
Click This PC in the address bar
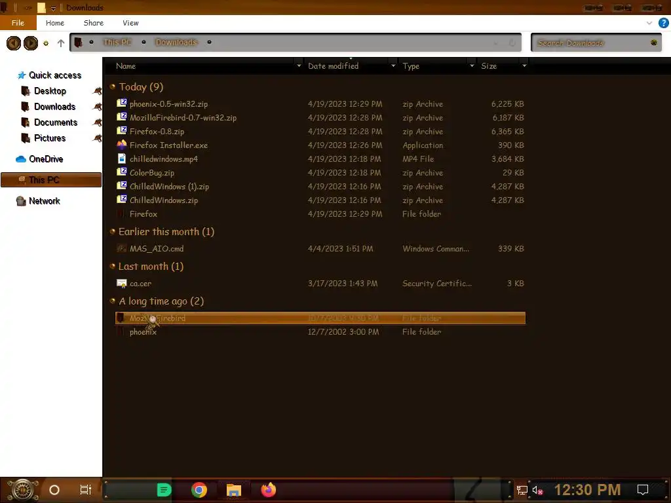(x=117, y=43)
